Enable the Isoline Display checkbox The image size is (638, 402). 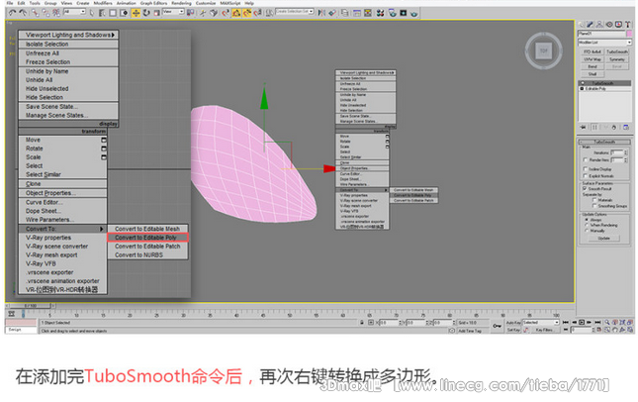pyautogui.click(x=585, y=169)
